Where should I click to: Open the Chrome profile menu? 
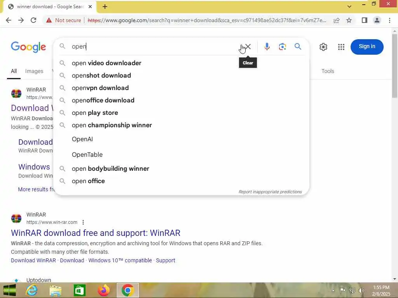click(377, 20)
